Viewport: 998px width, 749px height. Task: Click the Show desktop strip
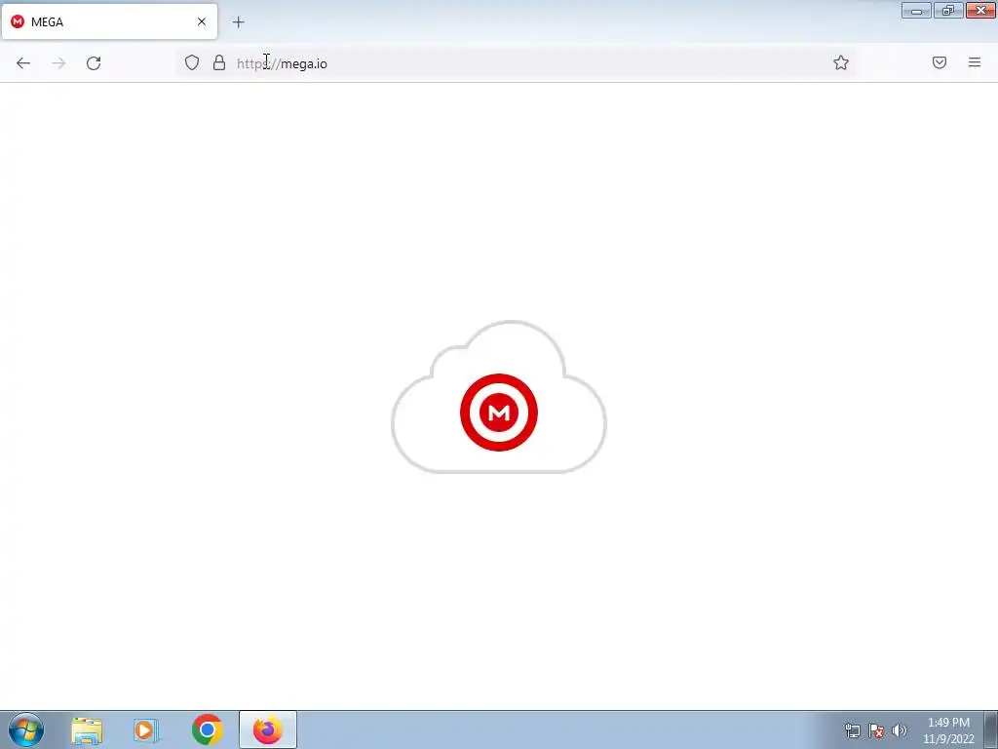click(x=991, y=729)
